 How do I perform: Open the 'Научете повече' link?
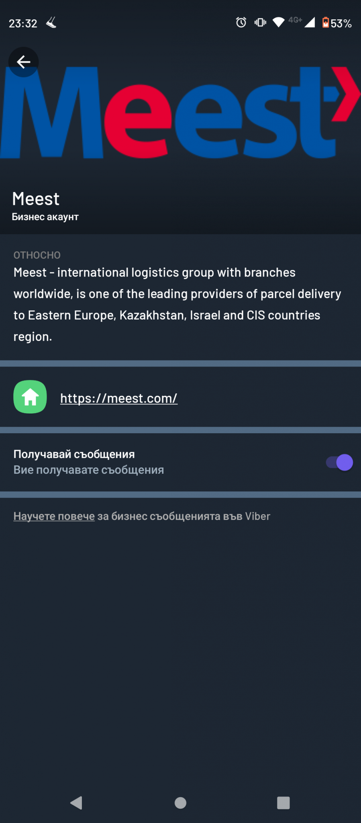(54, 516)
